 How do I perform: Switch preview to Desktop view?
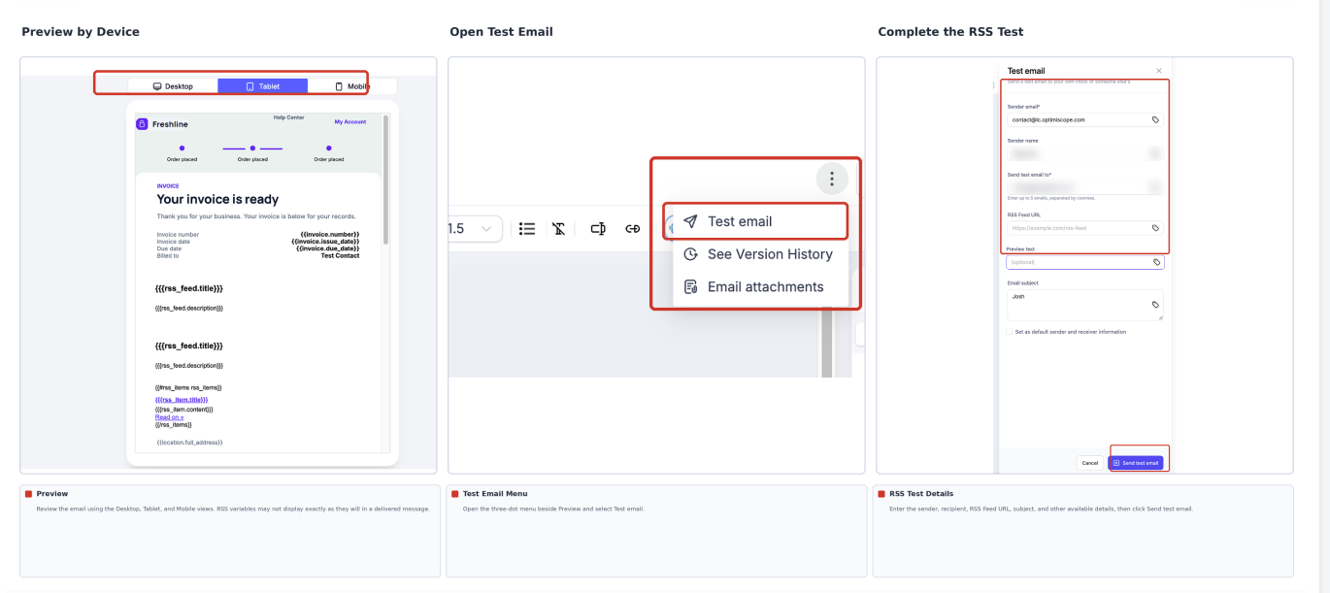pos(173,86)
